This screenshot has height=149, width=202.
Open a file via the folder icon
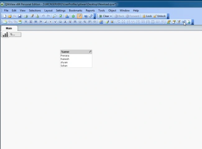tap(10, 16)
